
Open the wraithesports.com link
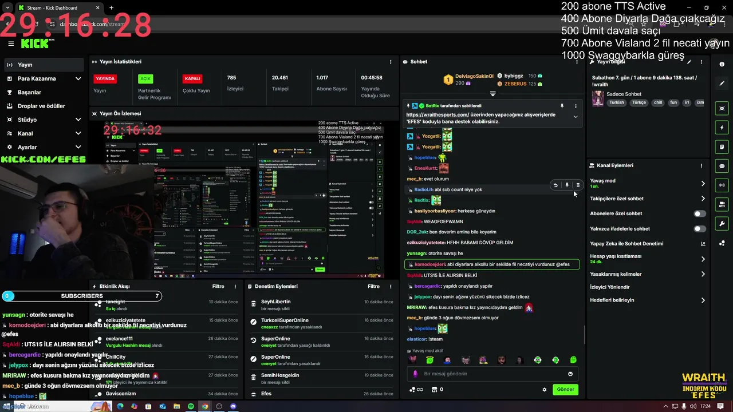(x=438, y=114)
